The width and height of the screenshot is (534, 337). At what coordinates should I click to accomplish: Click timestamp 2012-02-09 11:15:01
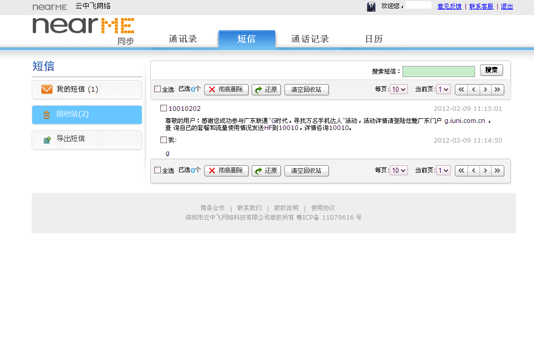(x=468, y=108)
